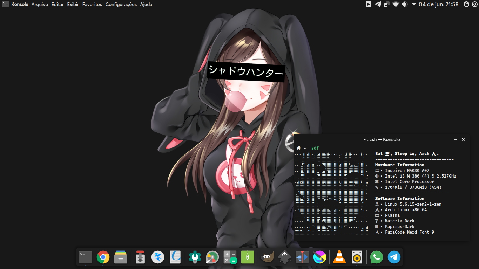The height and width of the screenshot is (269, 479).
Task: Open the calculator app in dock
Action: pos(230,257)
